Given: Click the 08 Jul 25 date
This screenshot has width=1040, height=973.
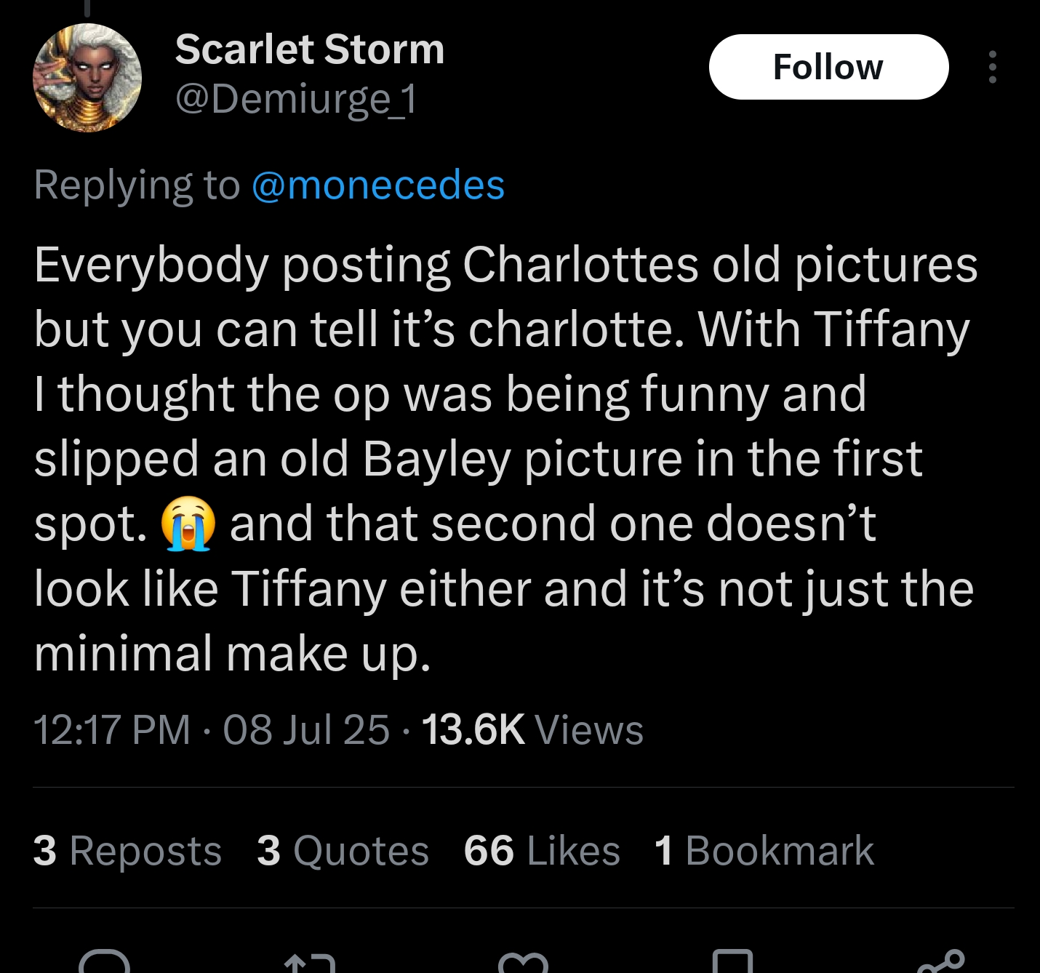Looking at the screenshot, I should [x=306, y=729].
